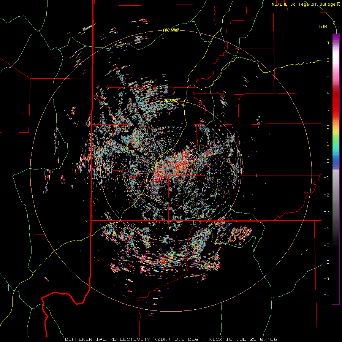Click the -1 value on color scale
Screen dimensions: 342x342
326,178
